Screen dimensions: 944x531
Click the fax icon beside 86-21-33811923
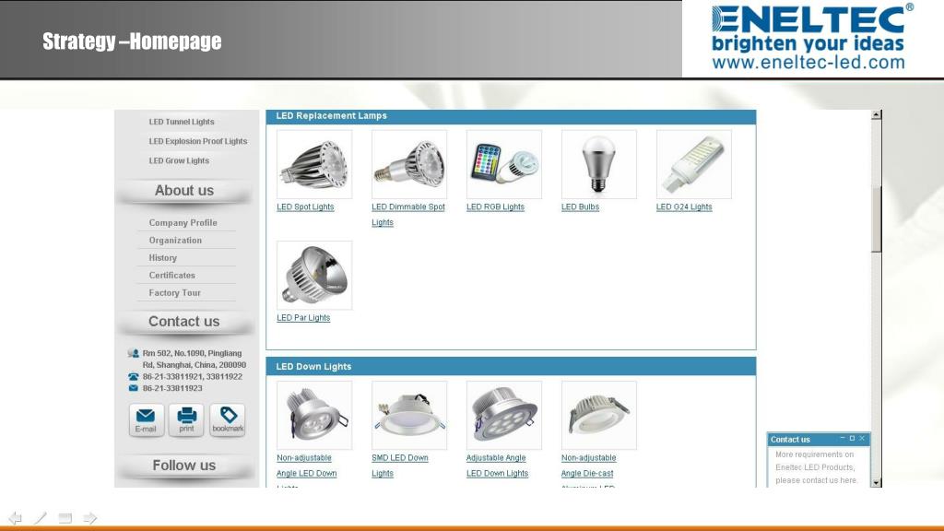pos(133,388)
